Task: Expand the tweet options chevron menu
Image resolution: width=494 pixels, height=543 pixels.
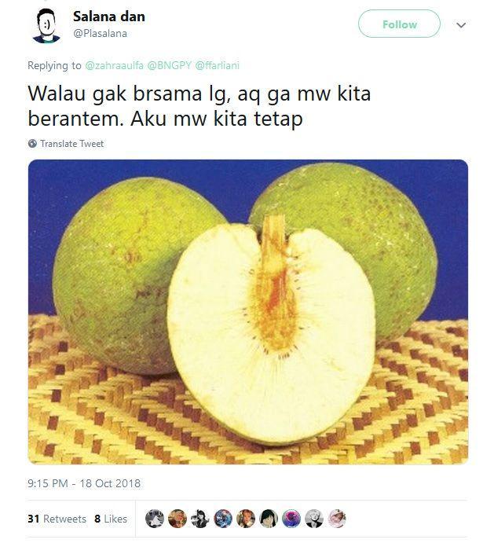Action: pyautogui.click(x=461, y=25)
